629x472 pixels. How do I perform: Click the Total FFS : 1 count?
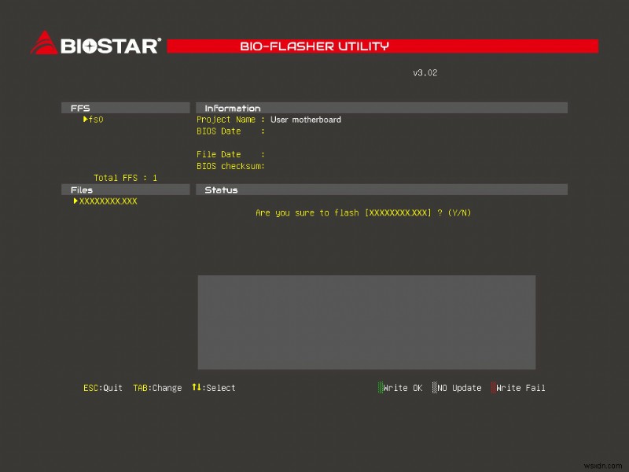tap(126, 178)
